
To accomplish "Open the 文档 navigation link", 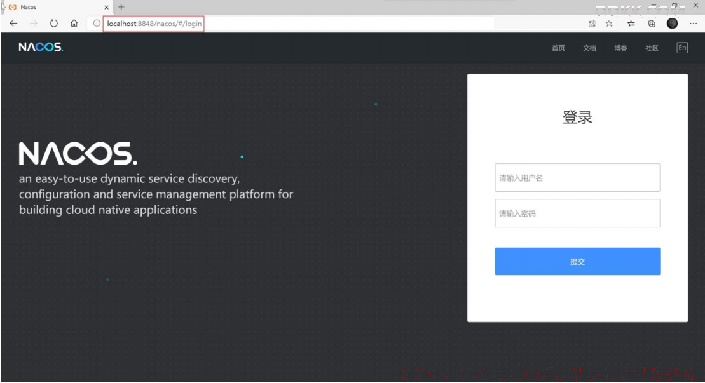I will 589,48.
